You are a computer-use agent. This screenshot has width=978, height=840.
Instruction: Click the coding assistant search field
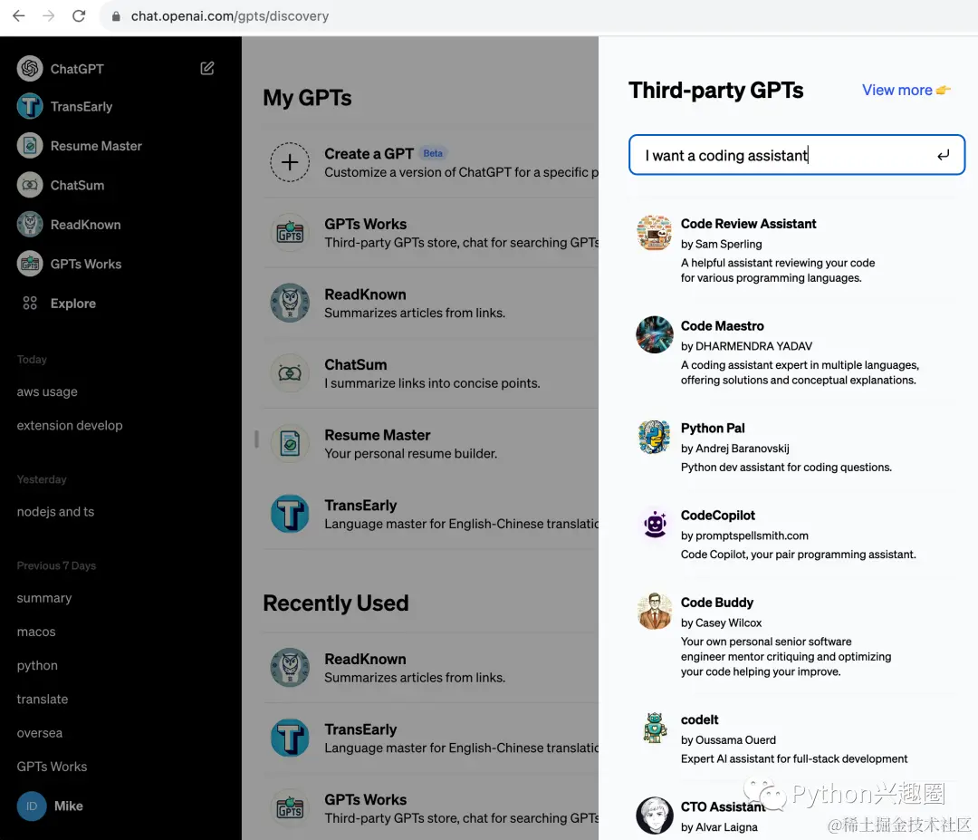click(x=797, y=155)
